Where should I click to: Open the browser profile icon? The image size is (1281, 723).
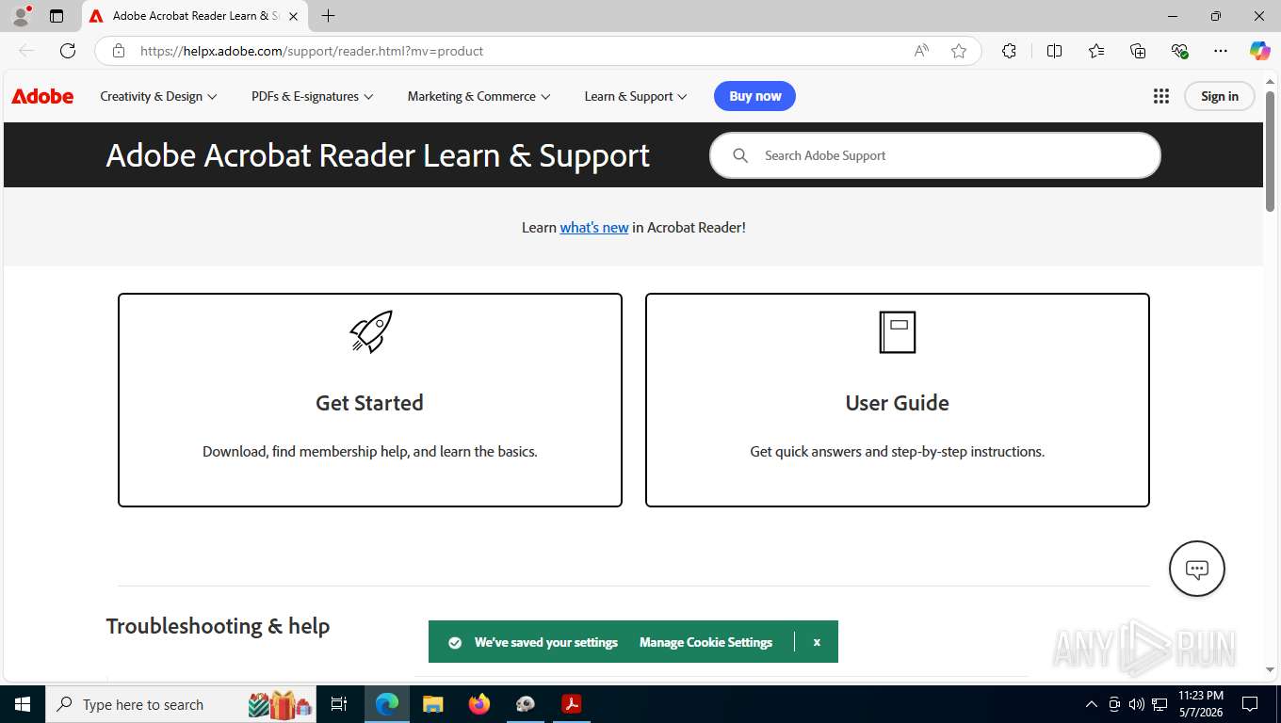tap(21, 16)
